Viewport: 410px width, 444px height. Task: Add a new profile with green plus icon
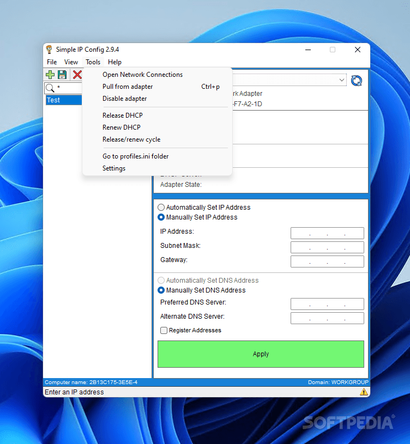(x=50, y=75)
